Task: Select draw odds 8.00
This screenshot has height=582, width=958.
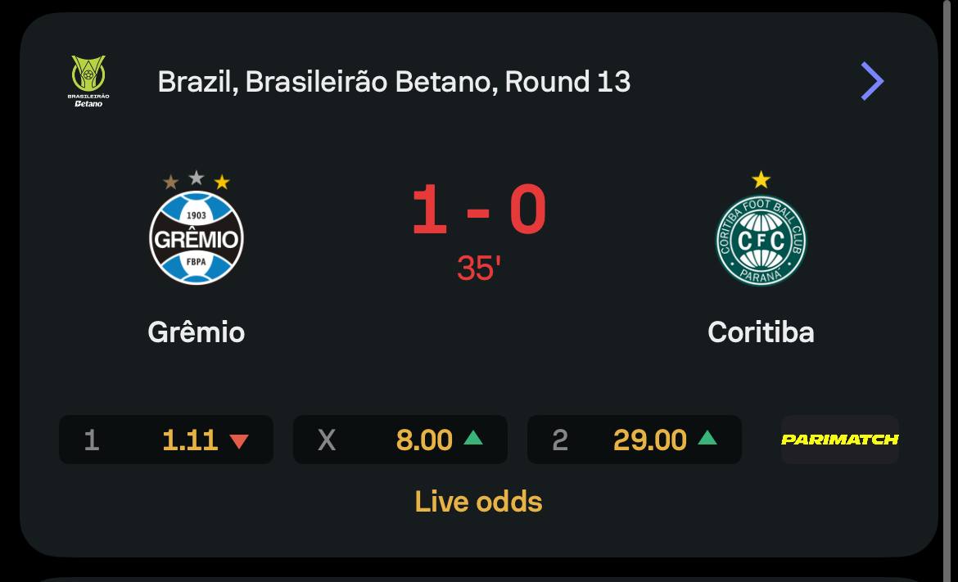Action: pos(400,440)
